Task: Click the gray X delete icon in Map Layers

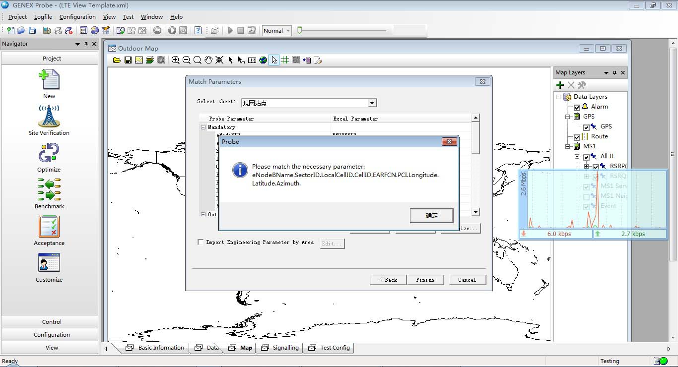Action: point(571,85)
